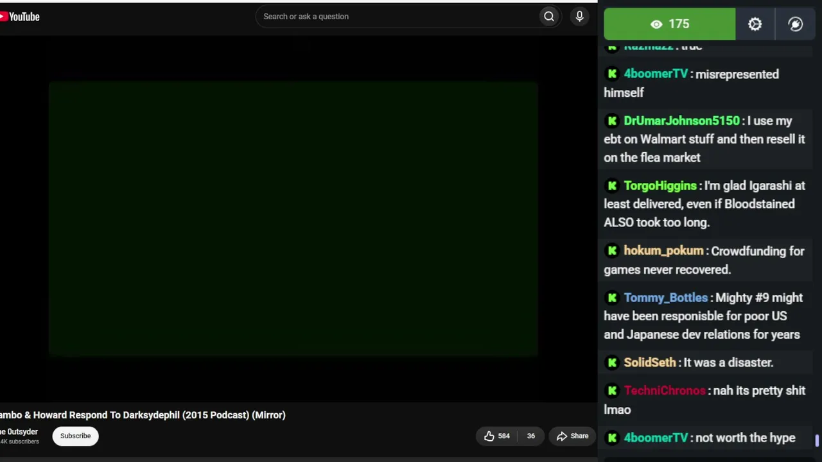Click the dislike count 36
The height and width of the screenshot is (462, 822).
(x=531, y=436)
